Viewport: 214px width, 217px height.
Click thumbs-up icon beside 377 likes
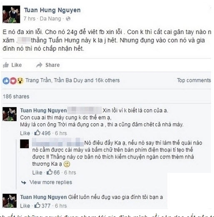coord(37,205)
